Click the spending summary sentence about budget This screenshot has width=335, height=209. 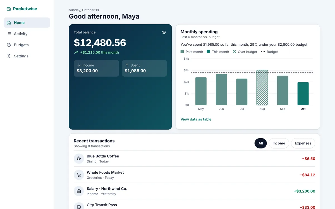[x=245, y=45]
